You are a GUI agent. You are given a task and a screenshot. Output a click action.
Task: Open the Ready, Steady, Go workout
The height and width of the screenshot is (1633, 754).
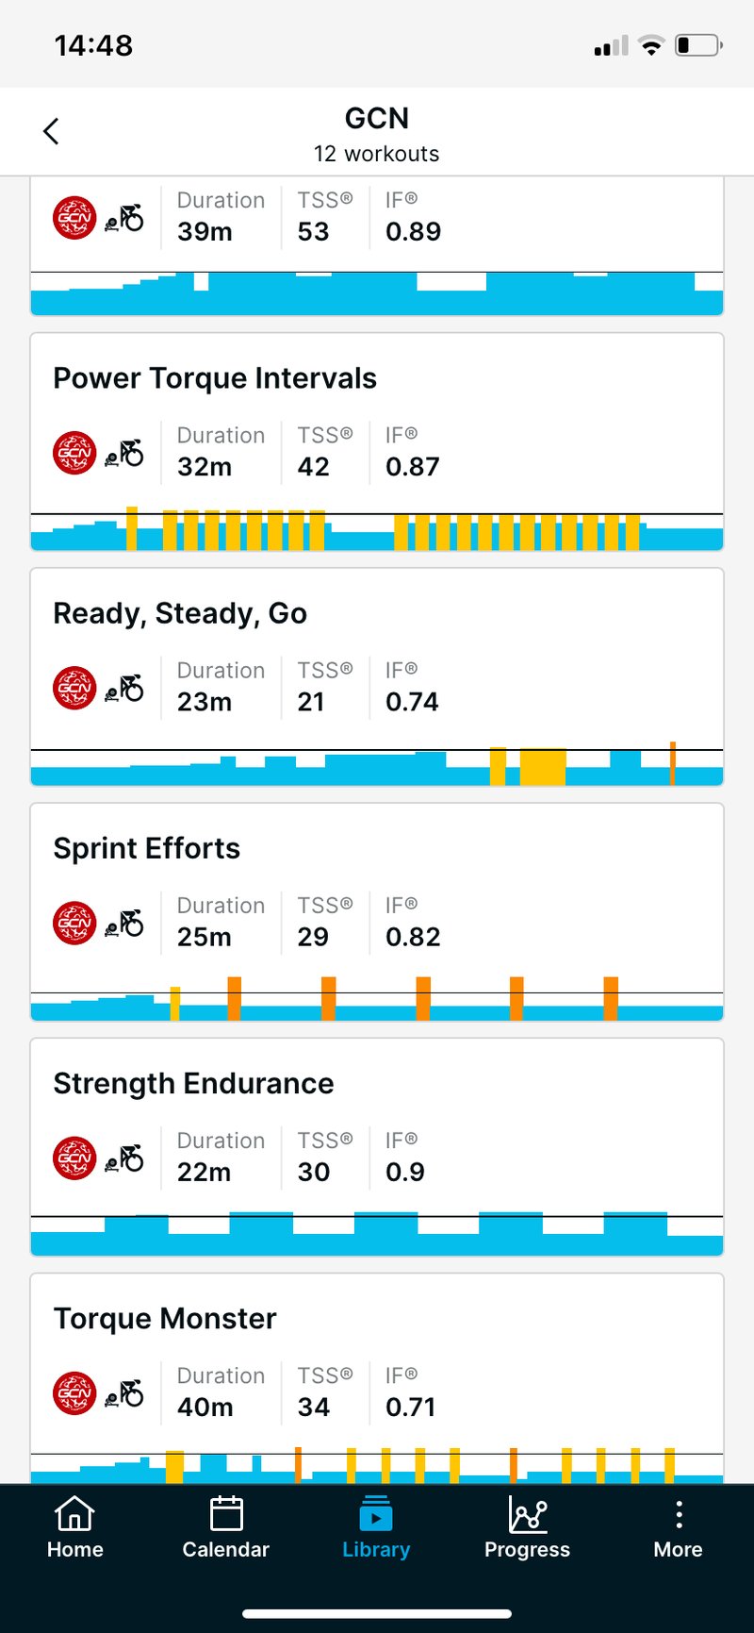(x=180, y=613)
